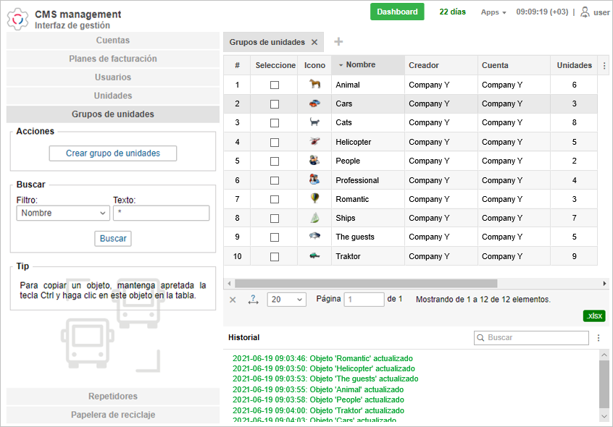The width and height of the screenshot is (613, 427).
Task: Select the Animal row checkbox
Action: click(275, 85)
